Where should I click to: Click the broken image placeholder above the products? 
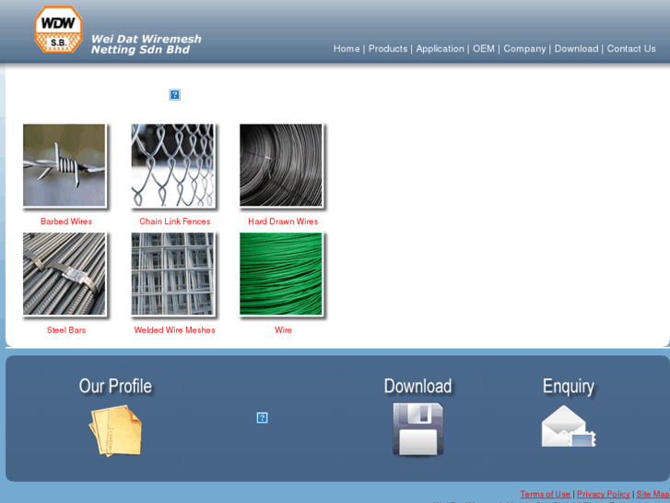(175, 95)
